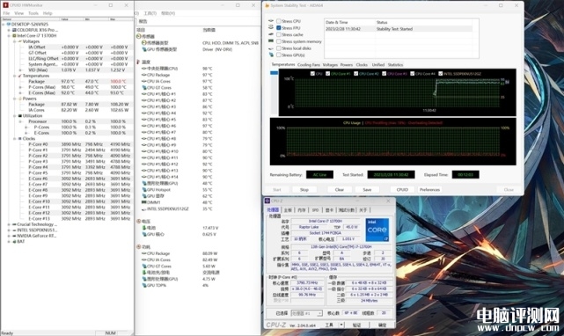Viewport: 564px width, 336px height.
Task: Click the Stop button in AIDA64
Action: click(304, 190)
